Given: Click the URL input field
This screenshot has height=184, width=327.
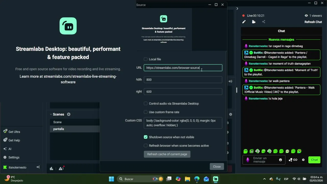Looking at the screenshot, I should 183,68.
